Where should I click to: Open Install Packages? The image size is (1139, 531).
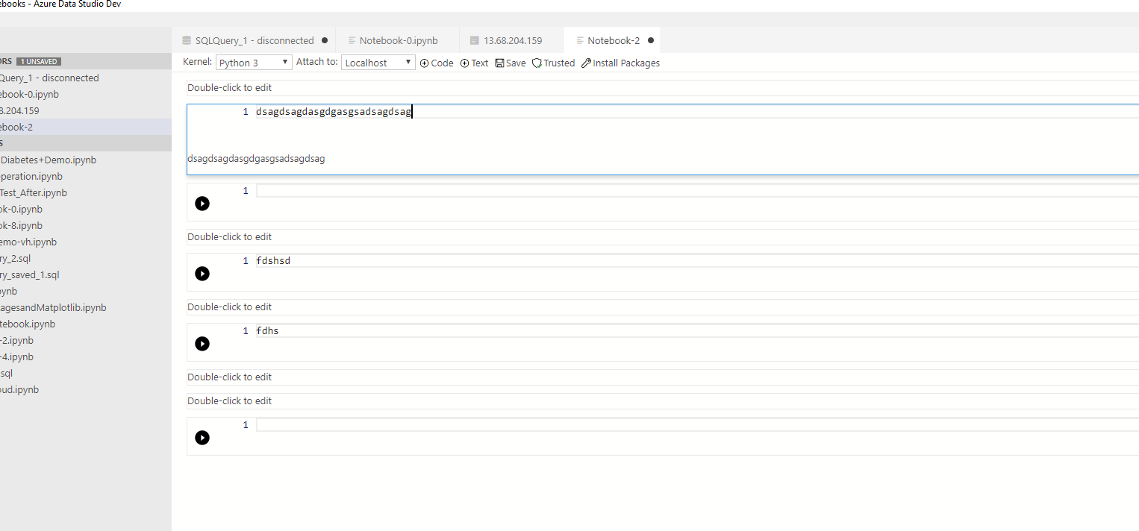point(620,63)
